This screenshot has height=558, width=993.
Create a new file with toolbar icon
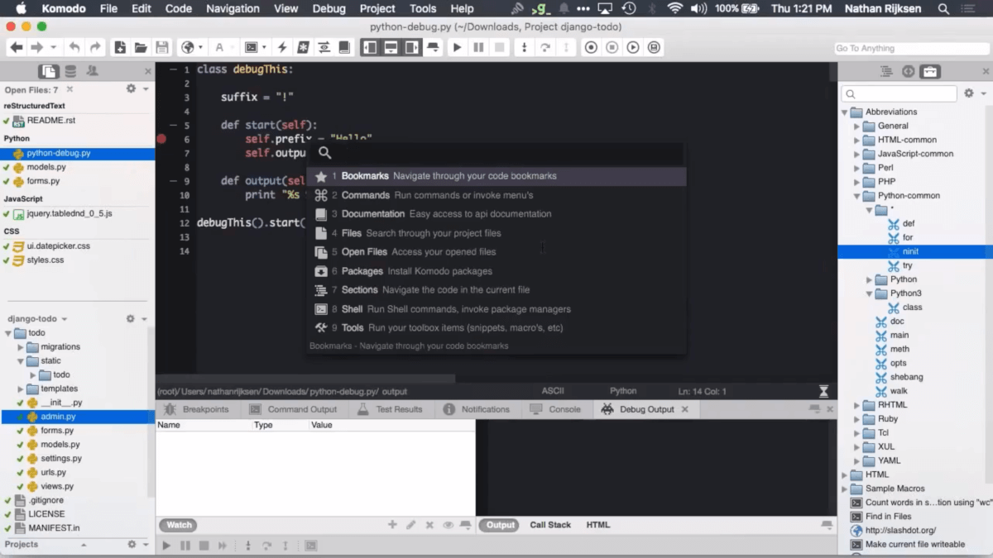click(x=121, y=48)
